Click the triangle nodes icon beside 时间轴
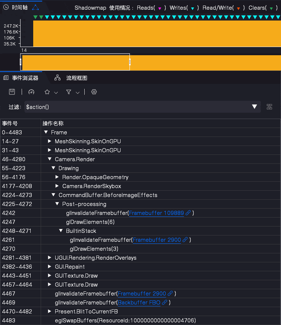Screen dimensions: 281x325 pyautogui.click(x=35, y=8)
